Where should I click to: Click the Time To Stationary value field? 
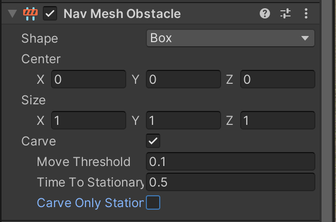230,182
